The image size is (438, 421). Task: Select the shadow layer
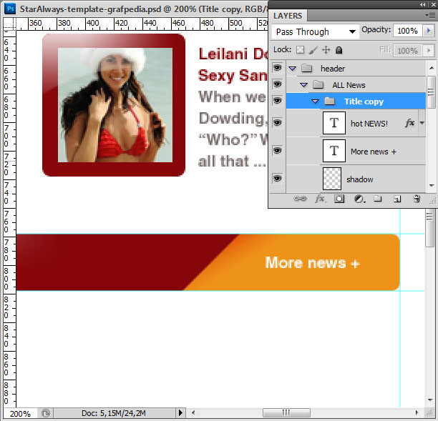(x=356, y=179)
